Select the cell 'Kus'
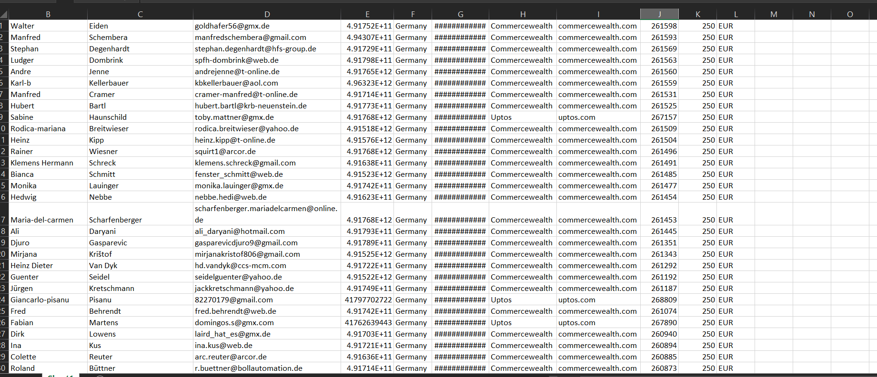This screenshot has height=377, width=877. [140, 345]
